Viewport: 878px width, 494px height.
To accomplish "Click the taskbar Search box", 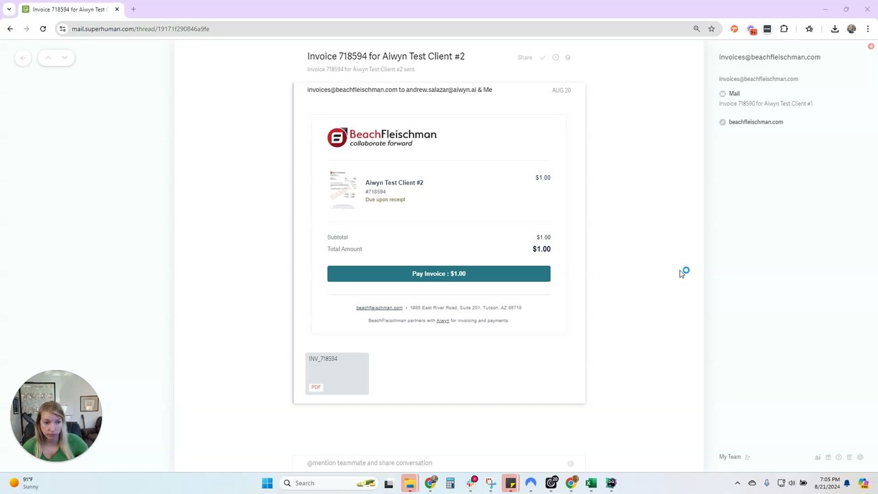I will click(329, 483).
